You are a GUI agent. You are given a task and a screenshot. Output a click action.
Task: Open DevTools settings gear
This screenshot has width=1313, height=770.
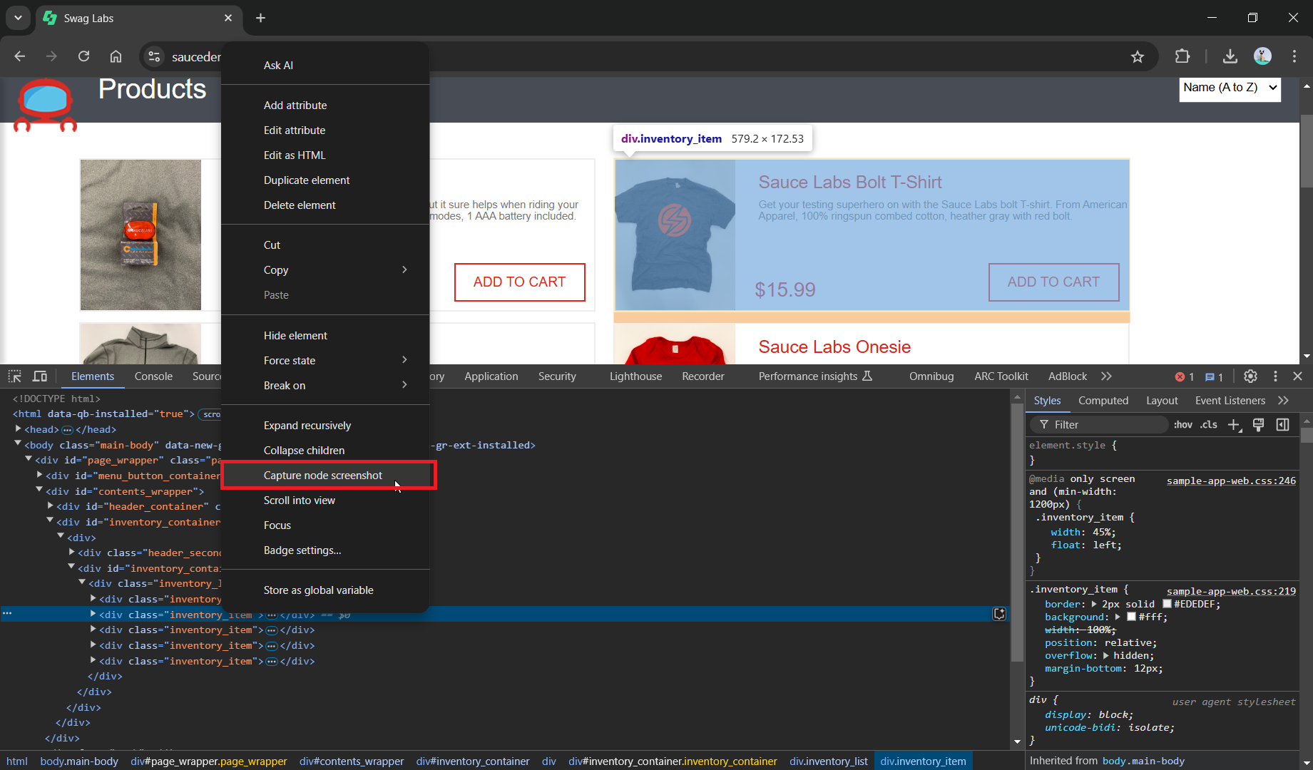pos(1250,376)
